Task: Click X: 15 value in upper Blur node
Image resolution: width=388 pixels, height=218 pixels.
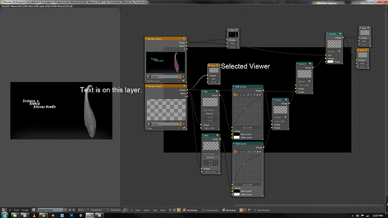Action: click(210, 117)
